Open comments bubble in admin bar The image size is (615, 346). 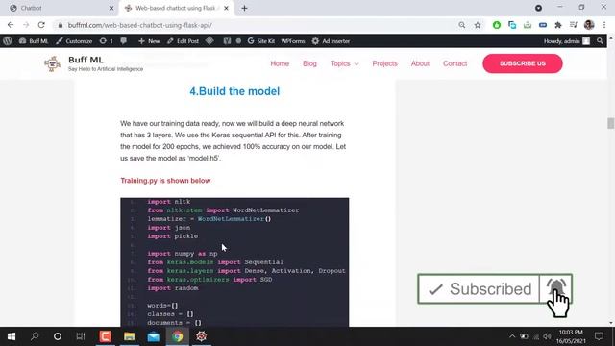pos(124,41)
